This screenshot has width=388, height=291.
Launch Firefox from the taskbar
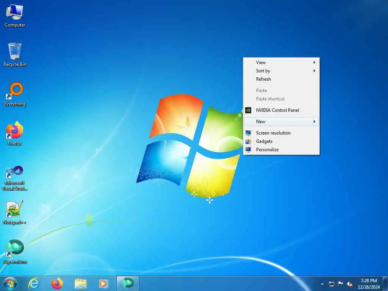[57, 283]
